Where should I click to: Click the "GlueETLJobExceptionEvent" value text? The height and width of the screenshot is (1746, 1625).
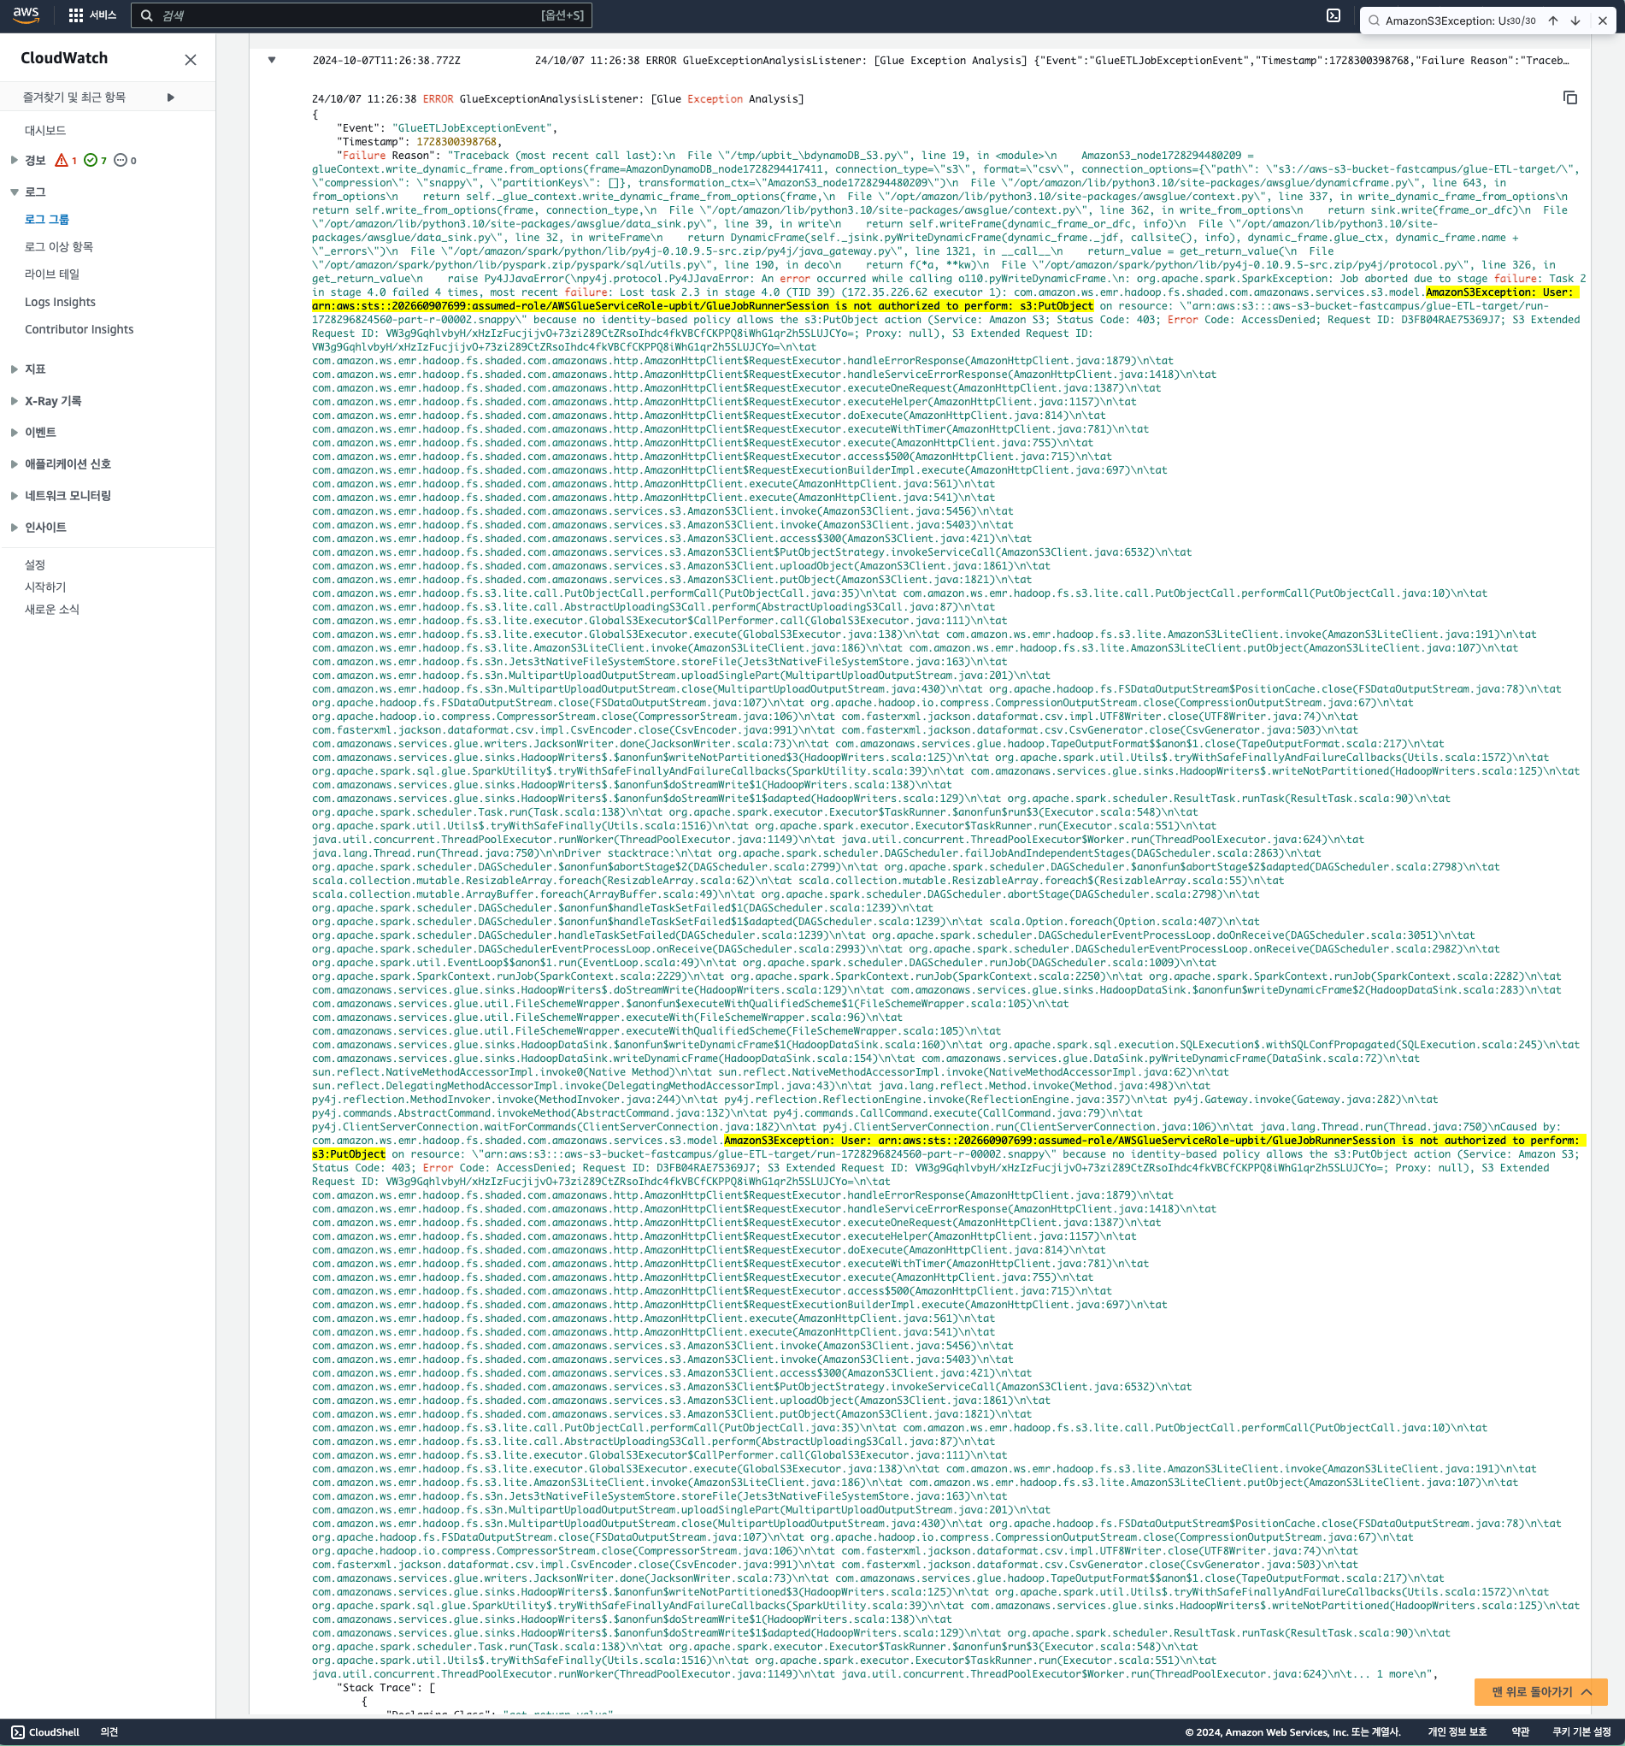(473, 128)
